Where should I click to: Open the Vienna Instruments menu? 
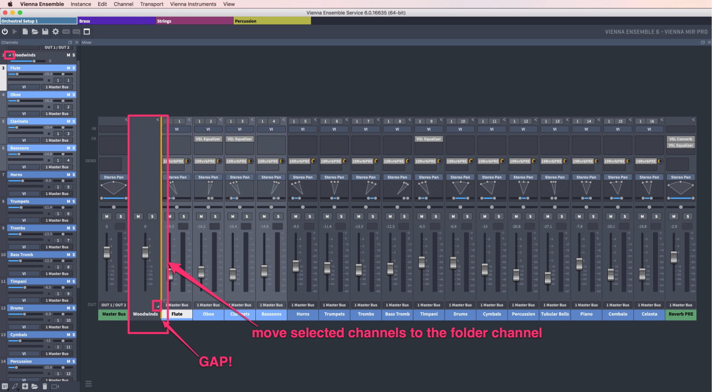193,4
